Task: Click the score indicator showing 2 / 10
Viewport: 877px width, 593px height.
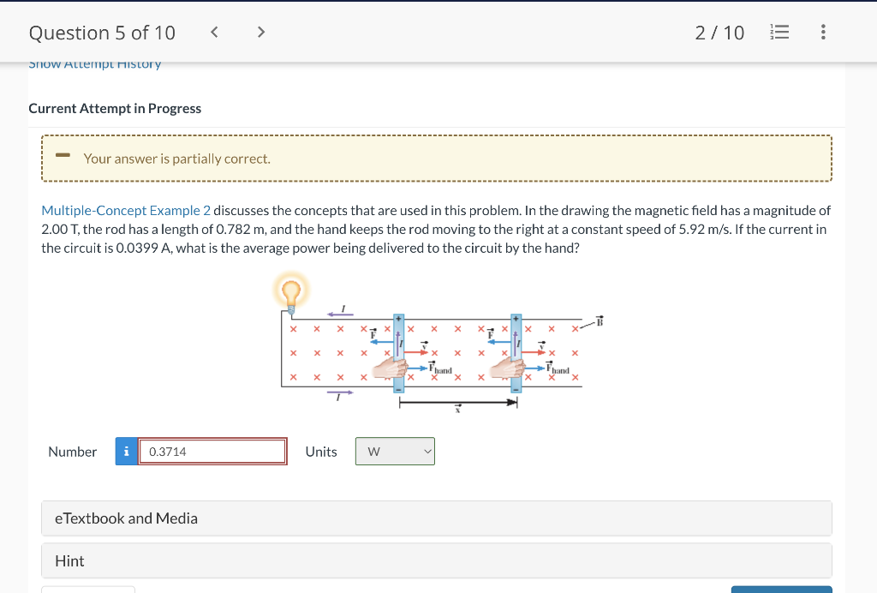Action: click(719, 32)
